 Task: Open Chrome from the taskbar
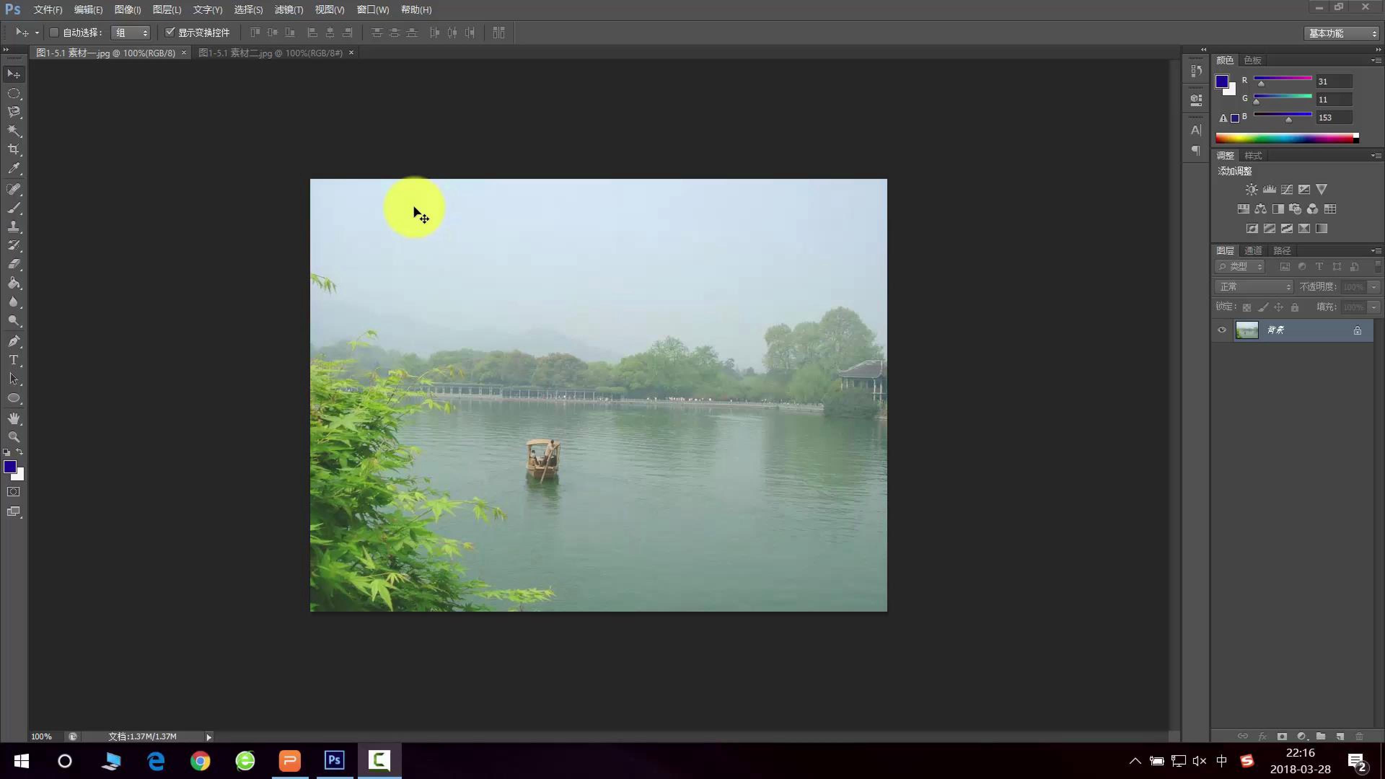coord(200,761)
